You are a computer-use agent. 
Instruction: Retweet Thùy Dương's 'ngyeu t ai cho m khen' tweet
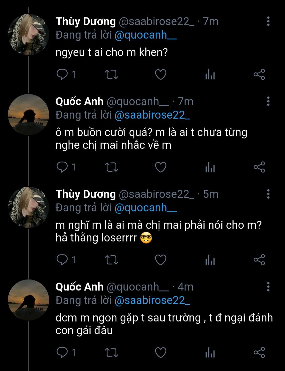pos(111,74)
